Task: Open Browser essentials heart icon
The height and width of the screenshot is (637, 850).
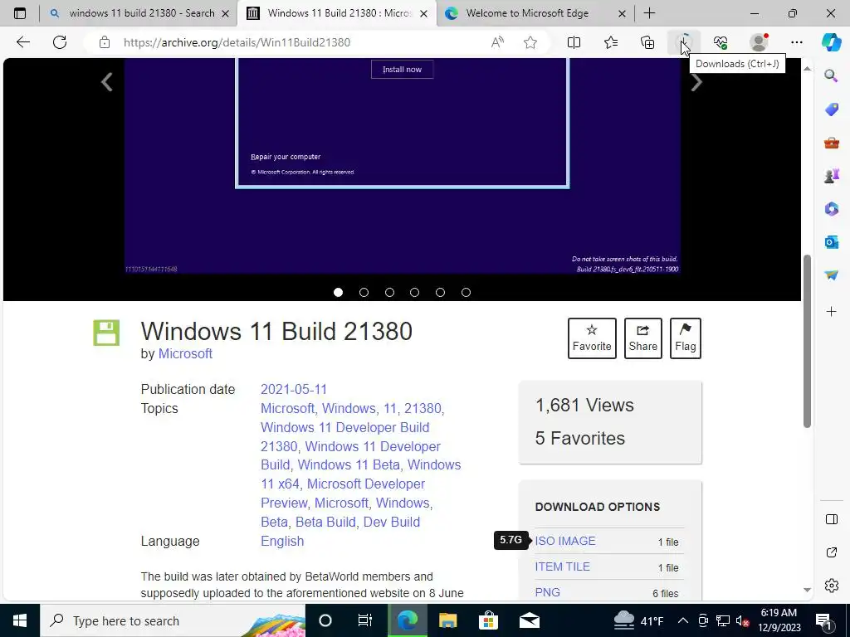Action: [721, 42]
